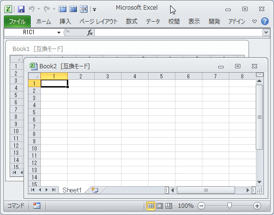This screenshot has height=215, width=274.
Task: Click the Name Box showing R1C1
Action: (29, 32)
